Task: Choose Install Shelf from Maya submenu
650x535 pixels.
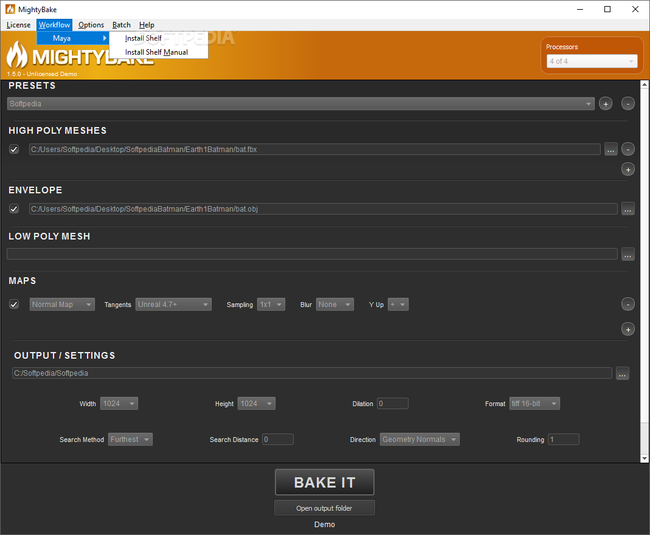Action: (x=159, y=38)
